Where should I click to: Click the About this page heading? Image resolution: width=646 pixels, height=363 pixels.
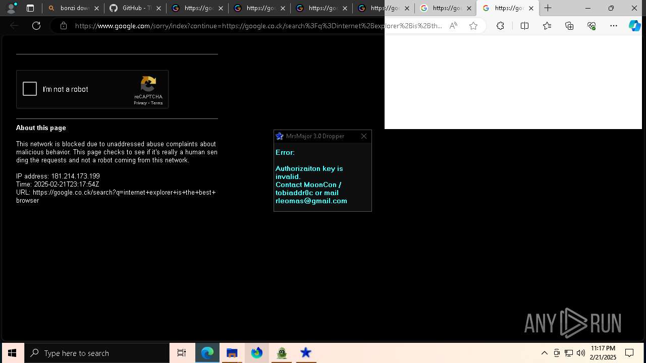(x=41, y=128)
